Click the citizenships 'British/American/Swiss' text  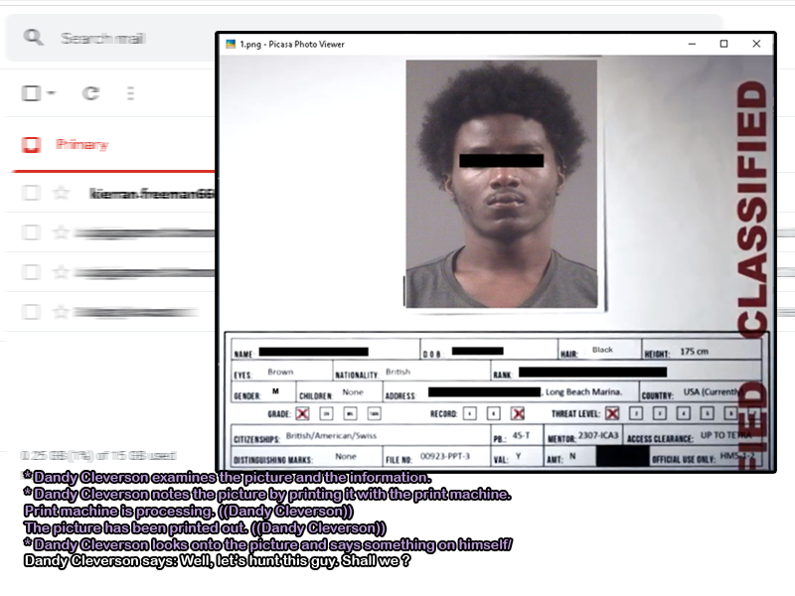[331, 435]
